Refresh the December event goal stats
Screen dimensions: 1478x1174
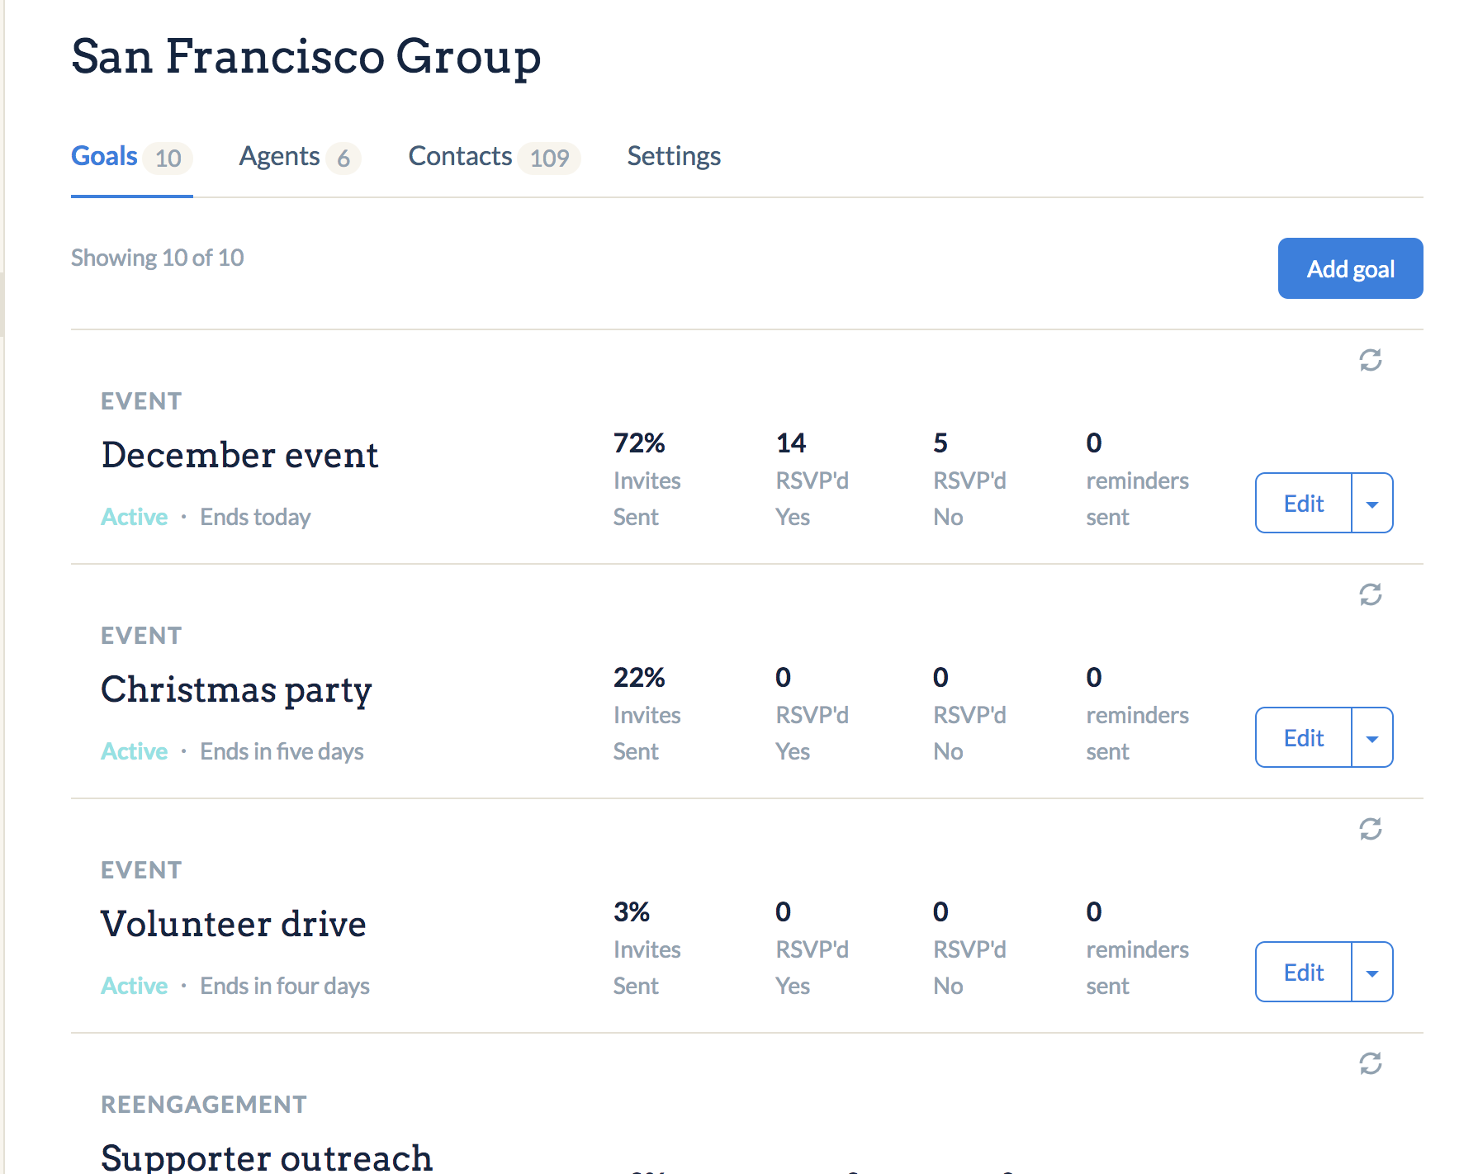[1371, 360]
